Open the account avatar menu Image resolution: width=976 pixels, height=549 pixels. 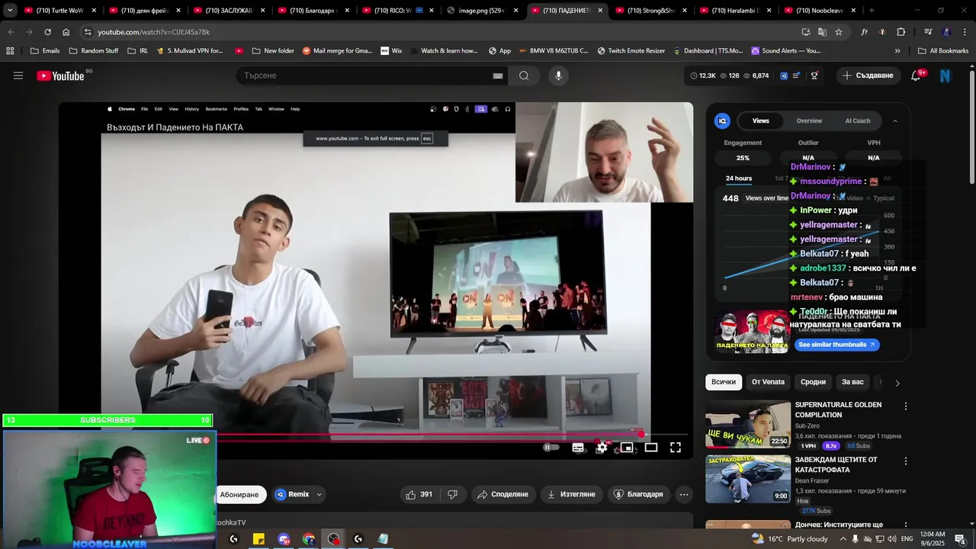click(945, 75)
